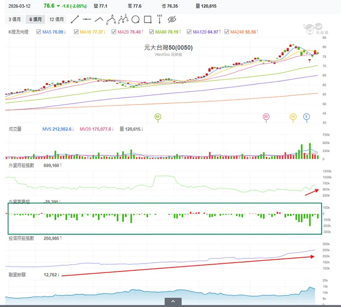This screenshot has width=341, height=307.
Task: Switch chart range to 3 個月
Action: point(15,19)
